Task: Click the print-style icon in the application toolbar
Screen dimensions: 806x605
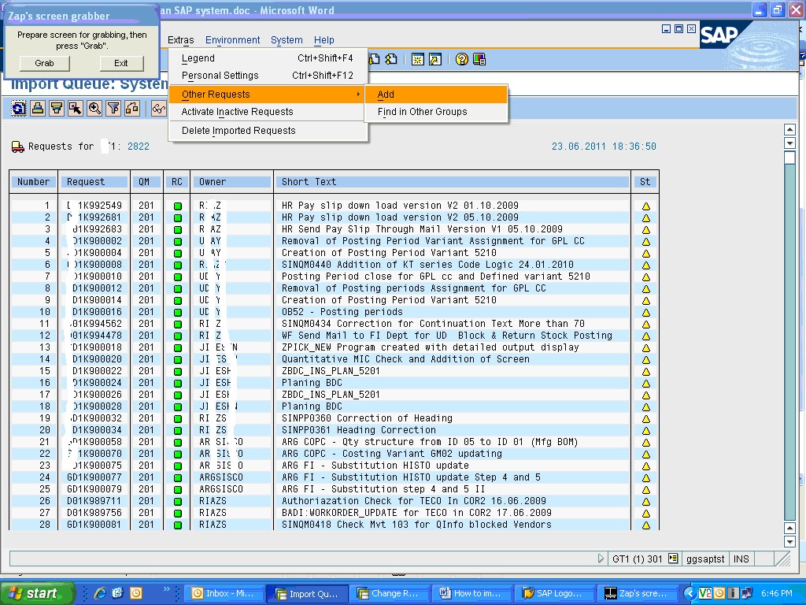Action: point(38,109)
